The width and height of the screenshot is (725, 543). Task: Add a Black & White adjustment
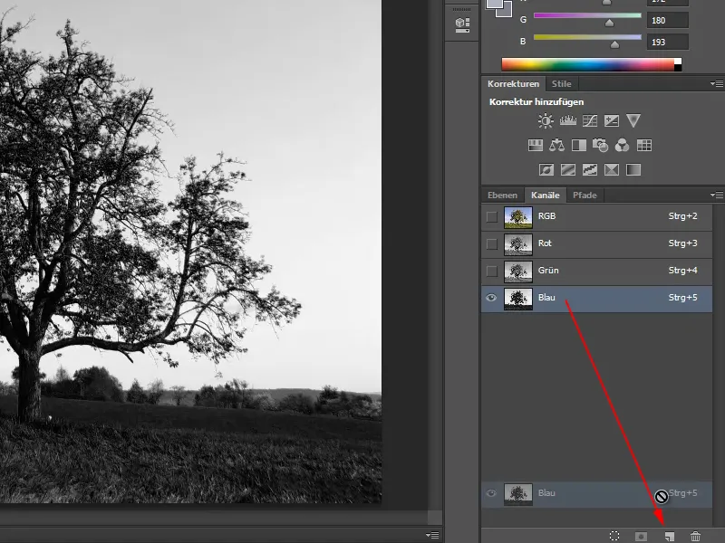tap(578, 146)
